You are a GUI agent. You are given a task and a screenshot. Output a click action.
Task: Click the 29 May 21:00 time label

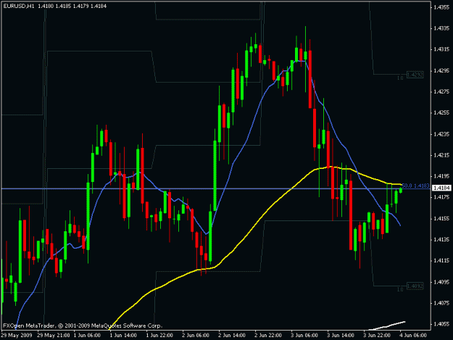(x=54, y=336)
